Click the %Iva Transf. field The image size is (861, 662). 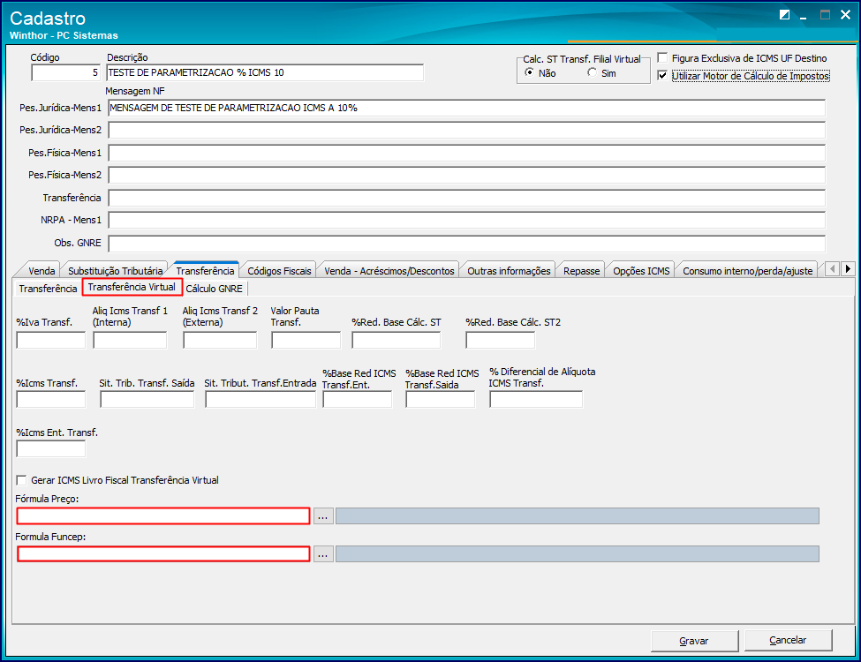tap(51, 341)
